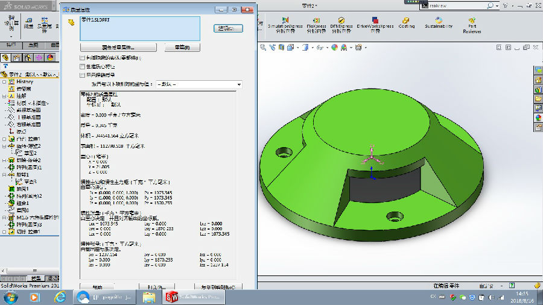This screenshot has height=305, width=543.
Task: Expand the last feature tree item
Action: click(4, 231)
